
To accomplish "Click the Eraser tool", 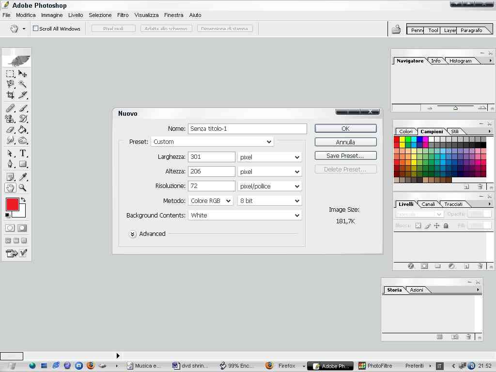I will (10, 130).
